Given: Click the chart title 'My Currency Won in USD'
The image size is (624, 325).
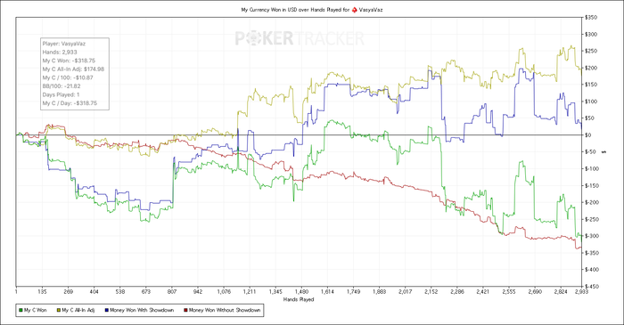Looking at the screenshot, I should point(269,10).
